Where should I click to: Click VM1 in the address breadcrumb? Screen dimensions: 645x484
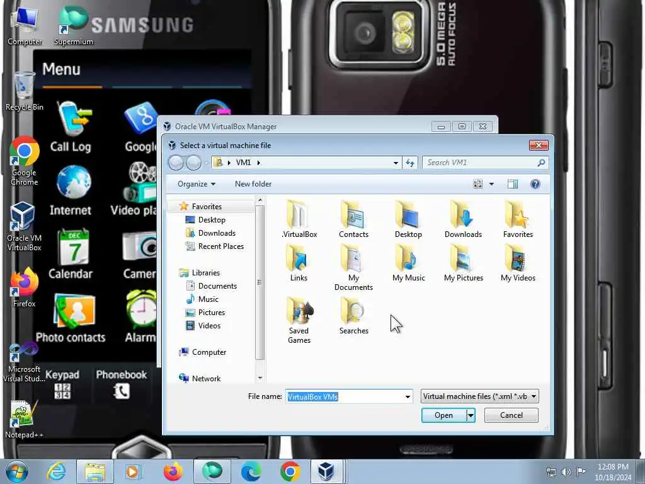click(x=244, y=163)
